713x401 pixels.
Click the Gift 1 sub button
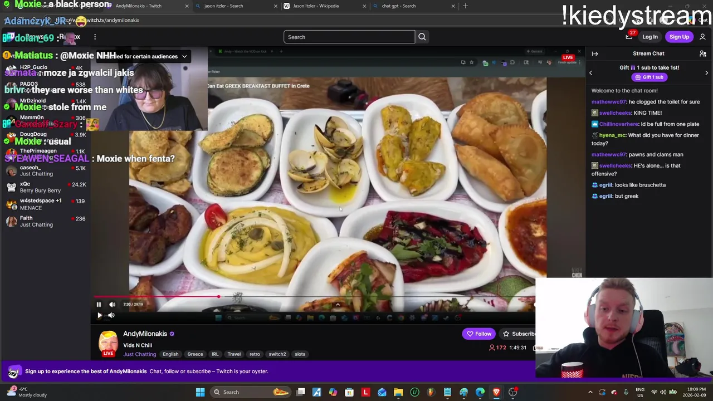(x=649, y=77)
